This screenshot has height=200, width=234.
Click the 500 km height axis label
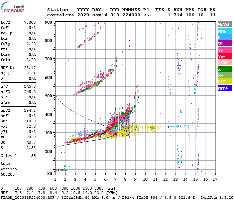(48, 96)
